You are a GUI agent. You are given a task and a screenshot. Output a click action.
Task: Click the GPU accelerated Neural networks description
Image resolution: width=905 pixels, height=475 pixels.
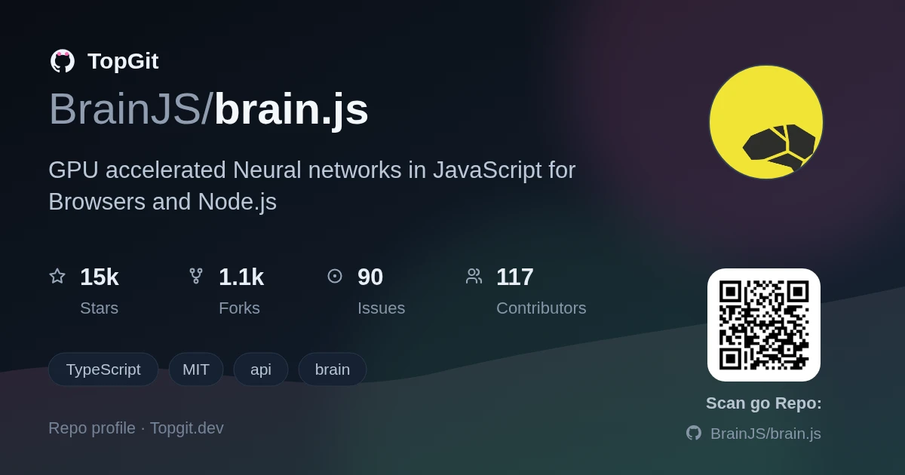coord(312,185)
